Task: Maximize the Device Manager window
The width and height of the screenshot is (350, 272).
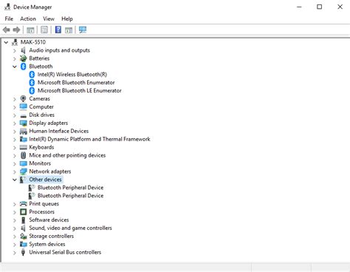Action: (319, 7)
